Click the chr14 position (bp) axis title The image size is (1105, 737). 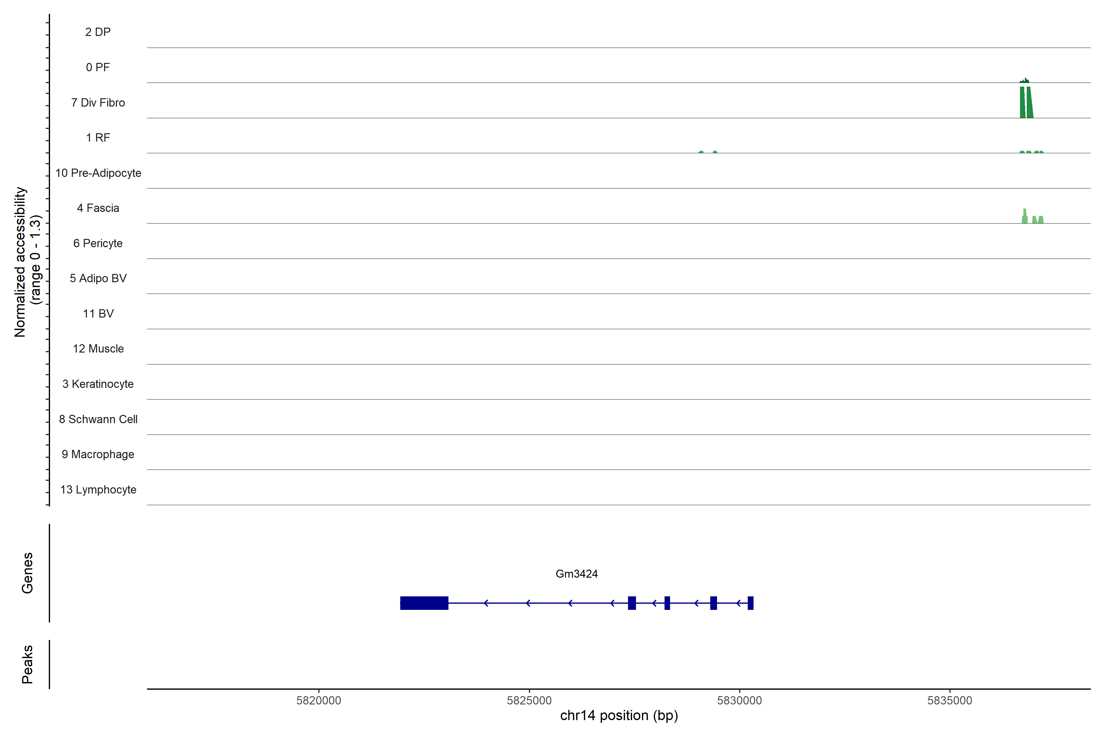[619, 716]
